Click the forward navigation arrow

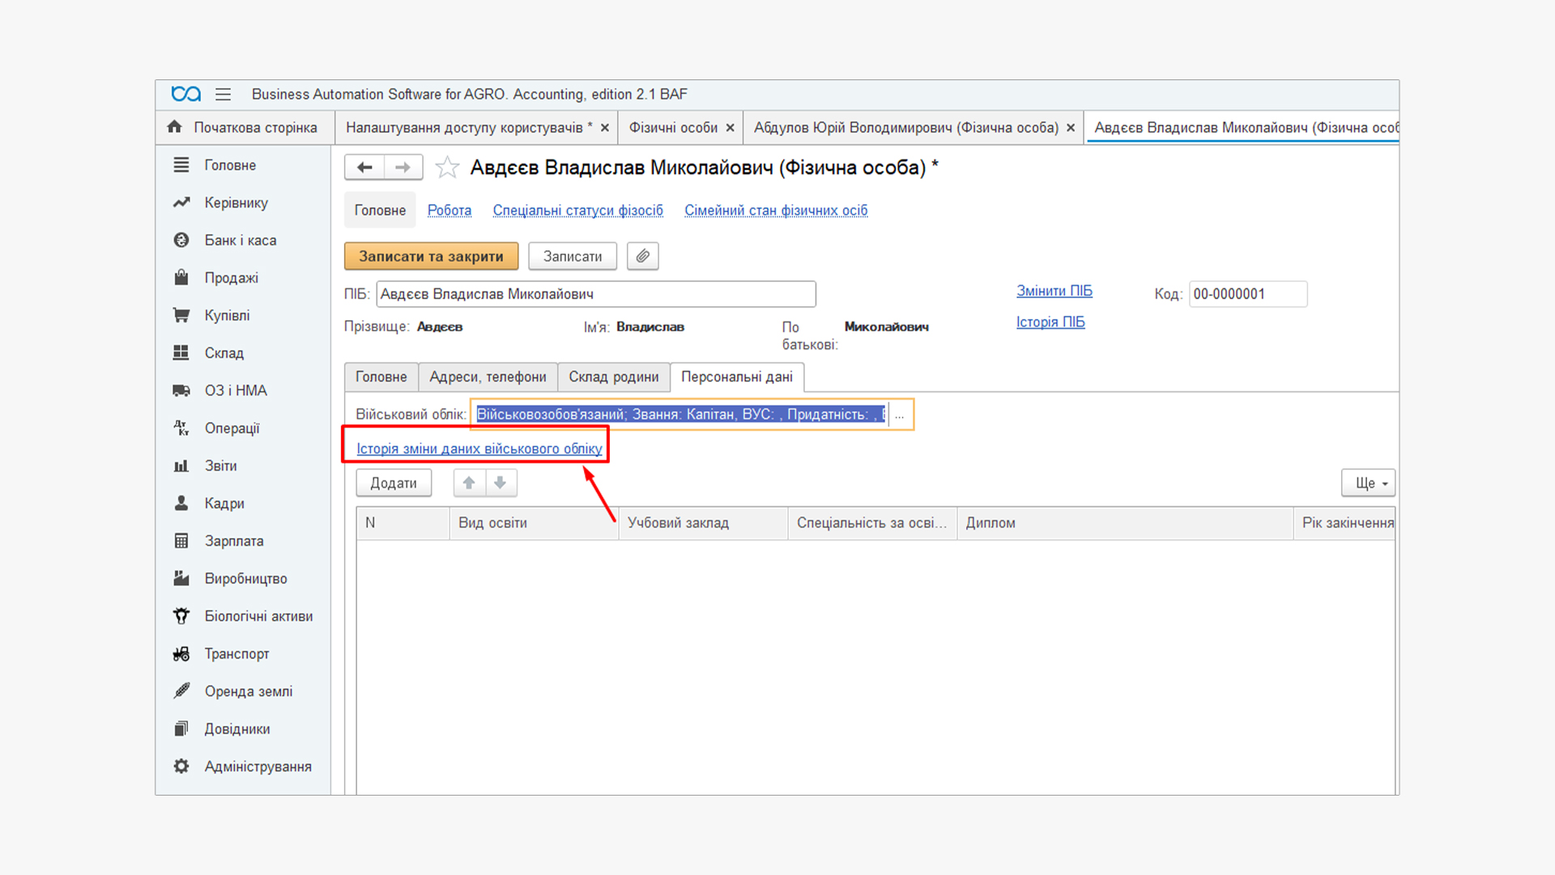coord(403,168)
